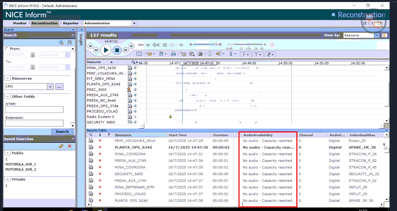Click the volume slider handle
The image size is (397, 211).
215,44
